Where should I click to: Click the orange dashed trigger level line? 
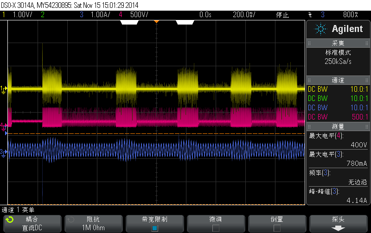[x=156, y=134]
